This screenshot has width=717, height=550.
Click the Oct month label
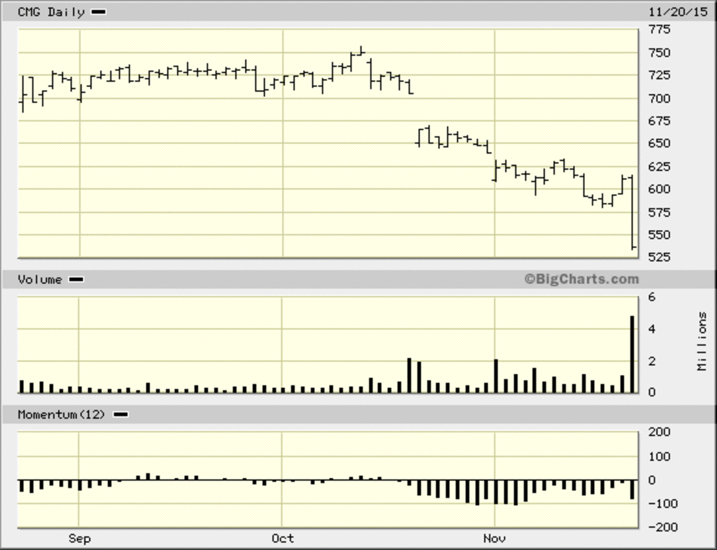(x=281, y=538)
